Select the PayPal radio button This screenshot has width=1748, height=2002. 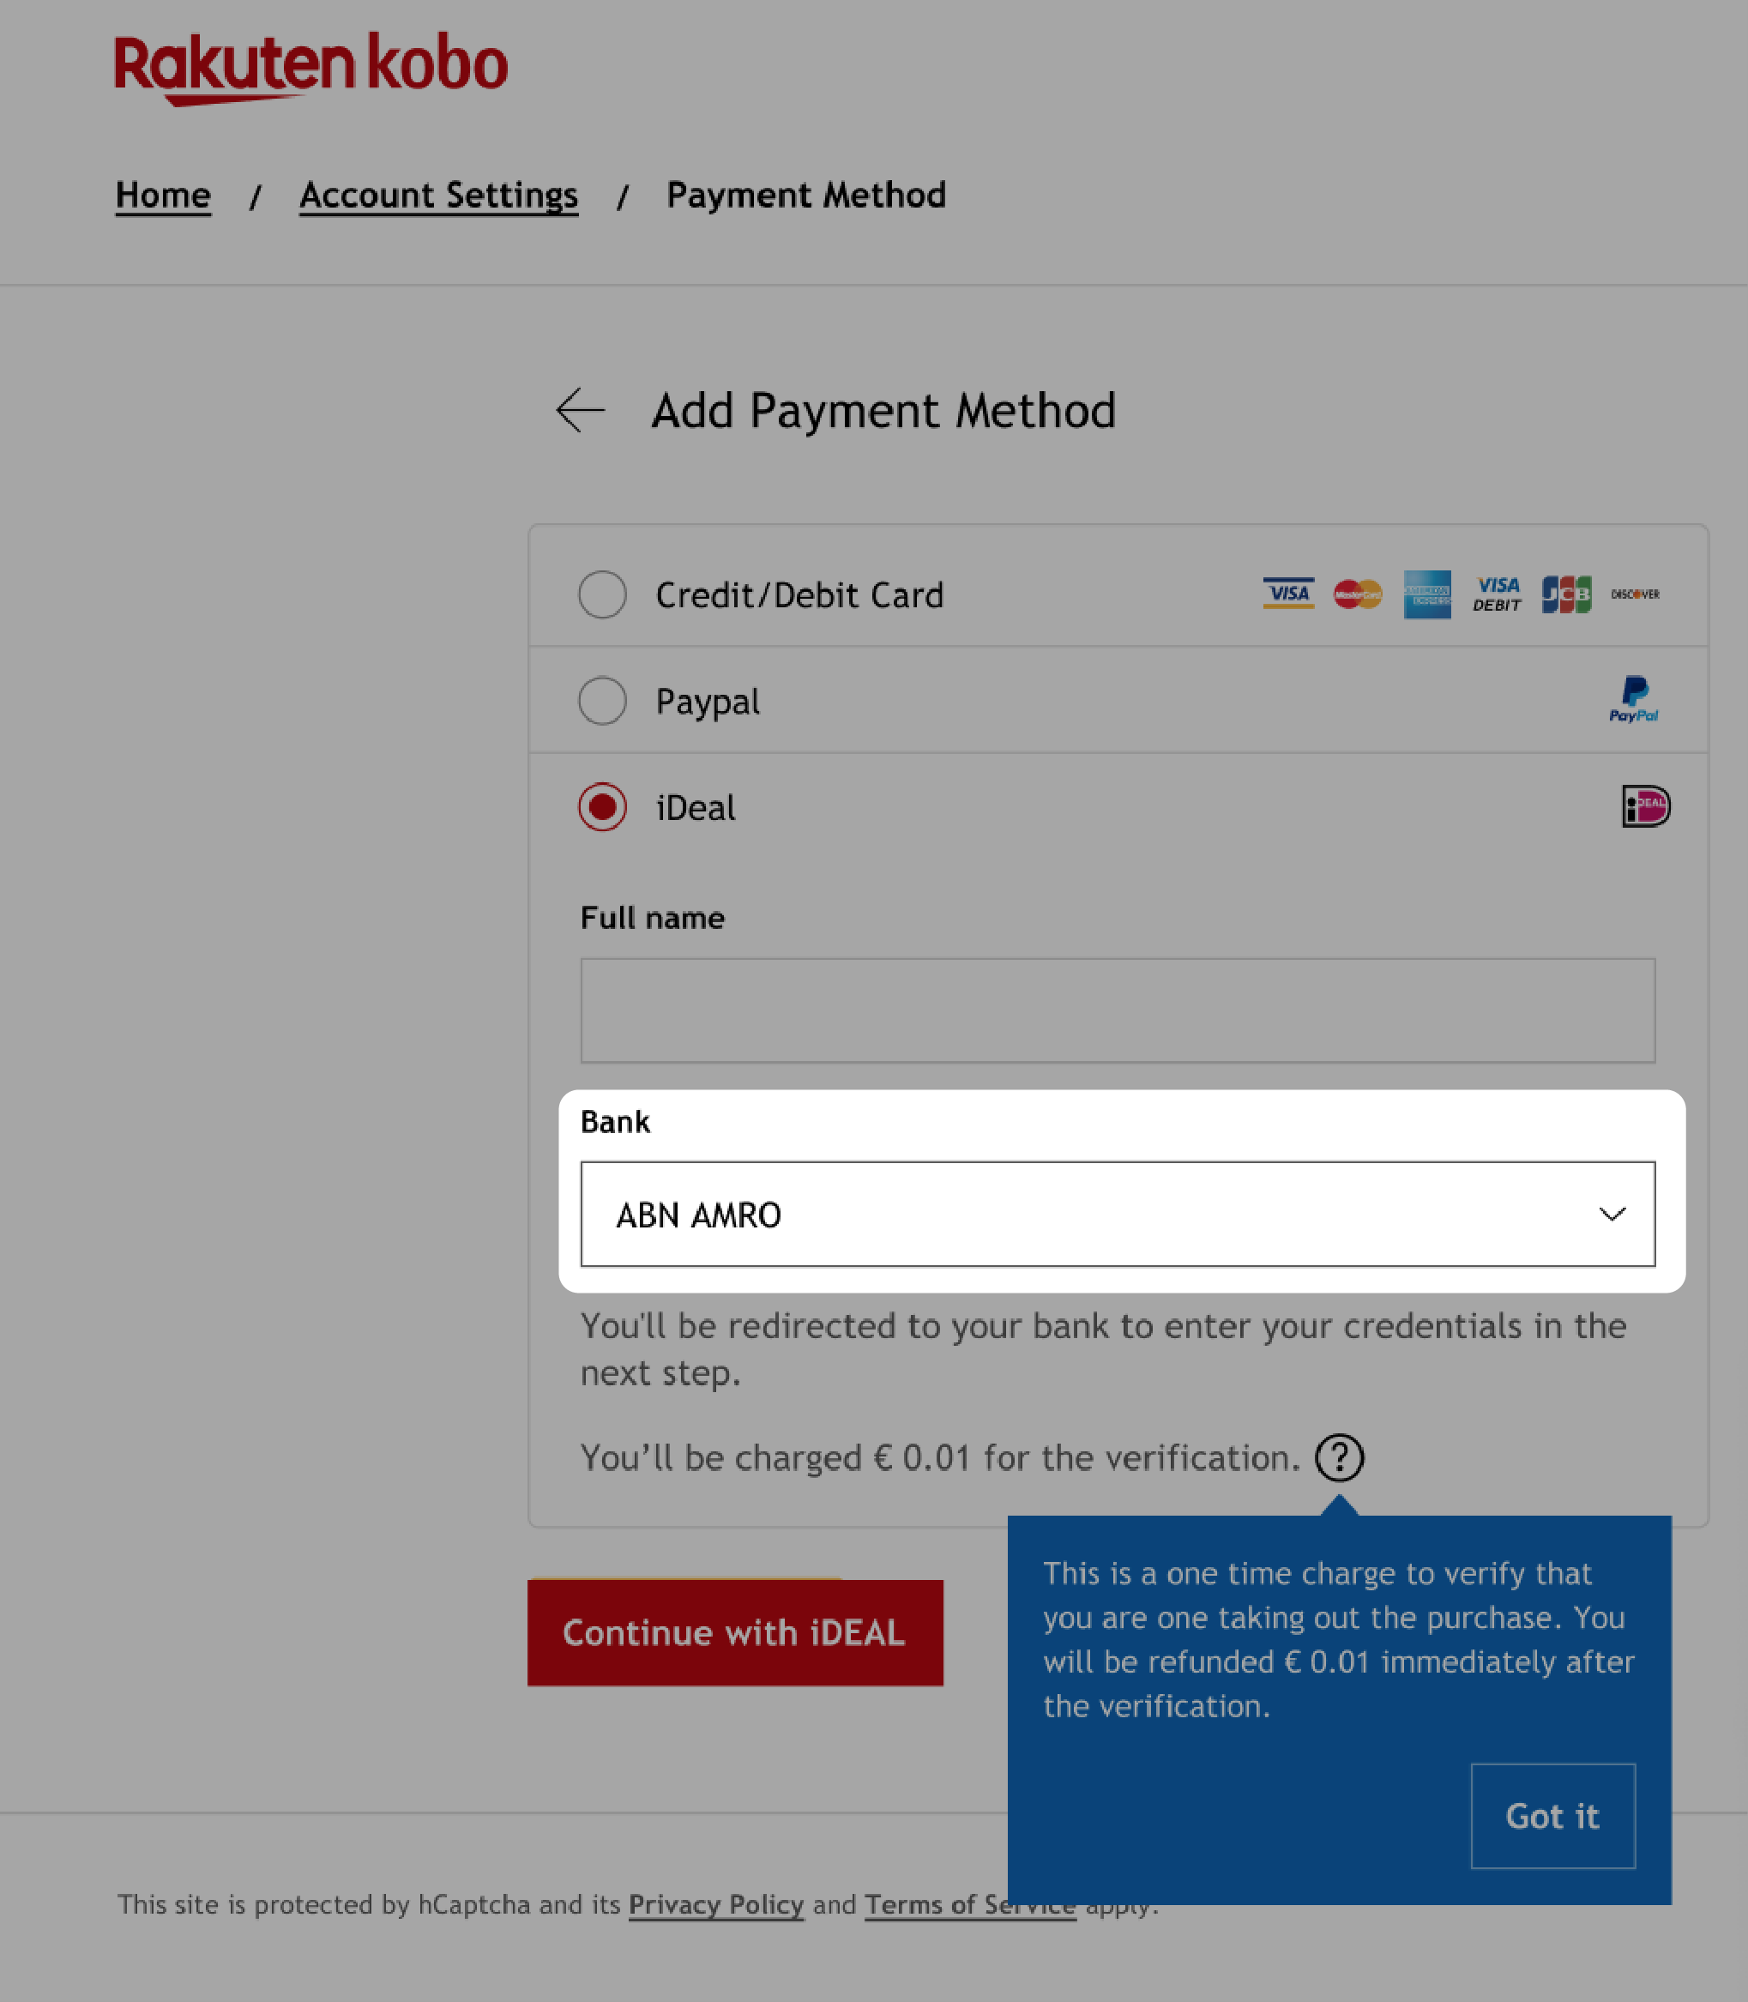tap(601, 700)
